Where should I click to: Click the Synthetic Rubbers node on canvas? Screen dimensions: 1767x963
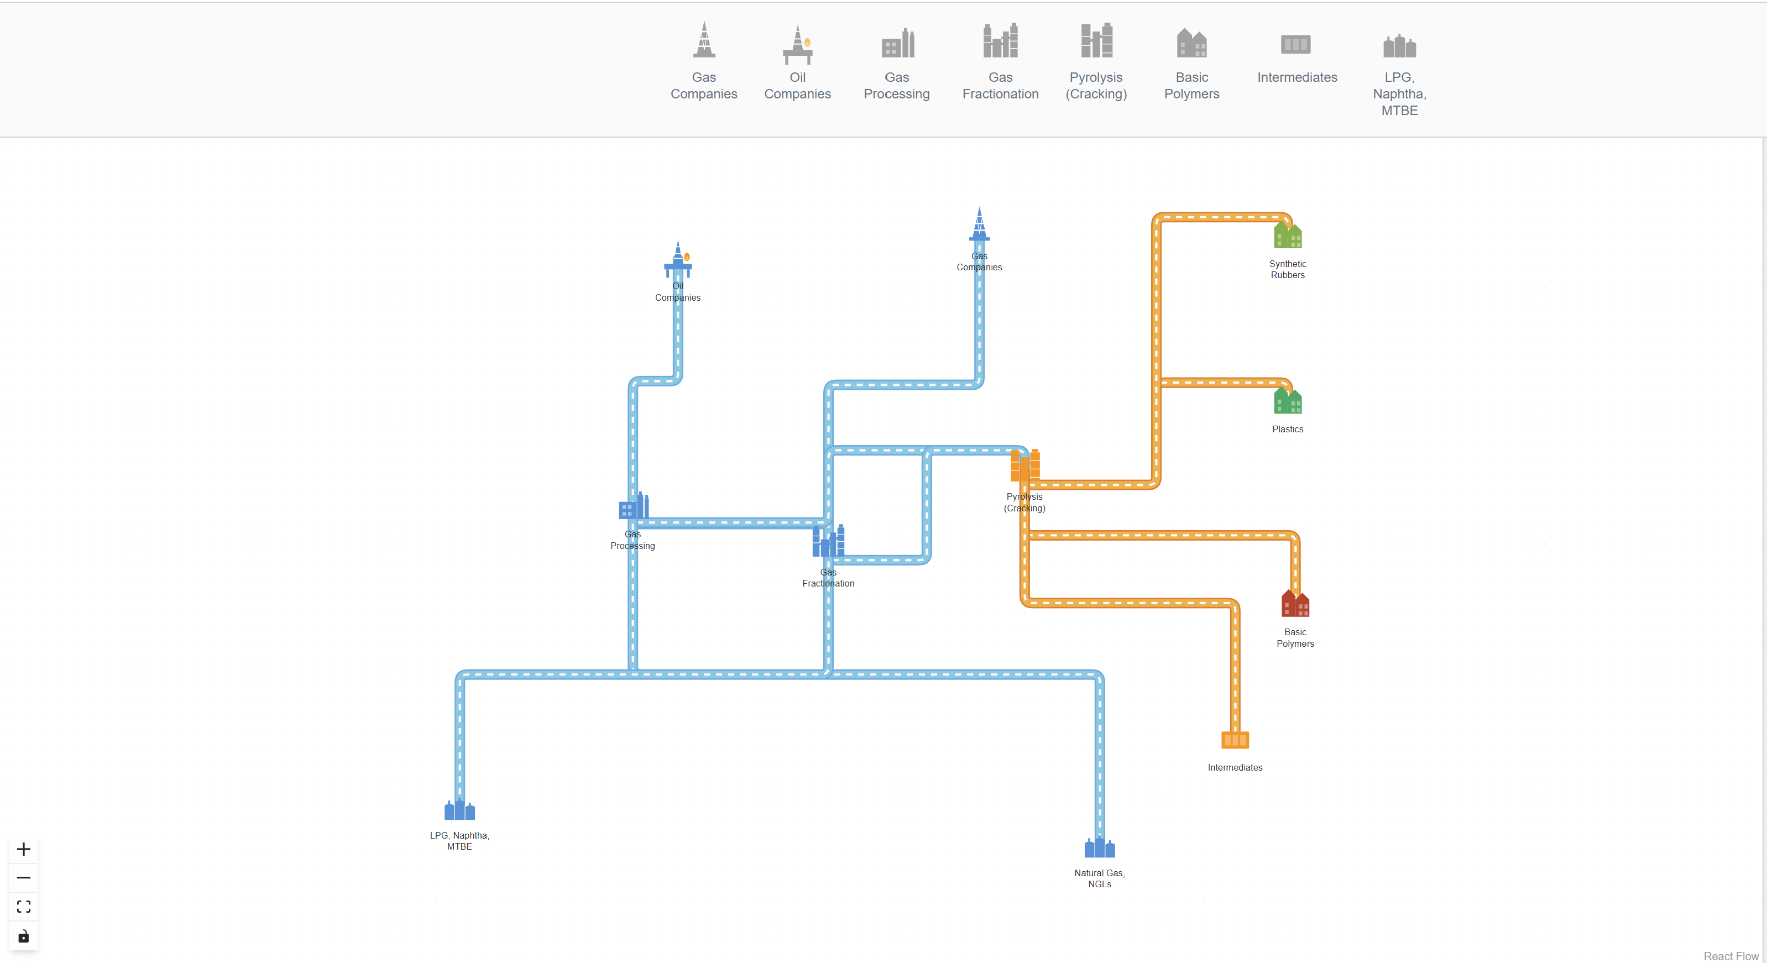(x=1289, y=236)
